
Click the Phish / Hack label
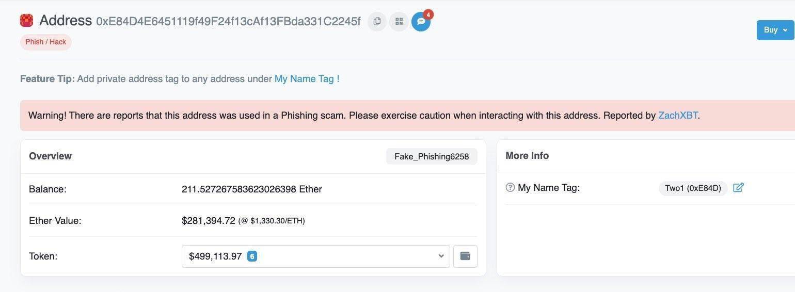[x=45, y=42]
